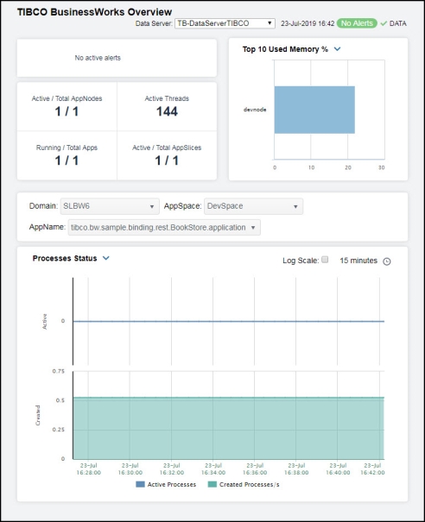Click the DATA status label
This screenshot has height=522, width=425.
coord(397,23)
